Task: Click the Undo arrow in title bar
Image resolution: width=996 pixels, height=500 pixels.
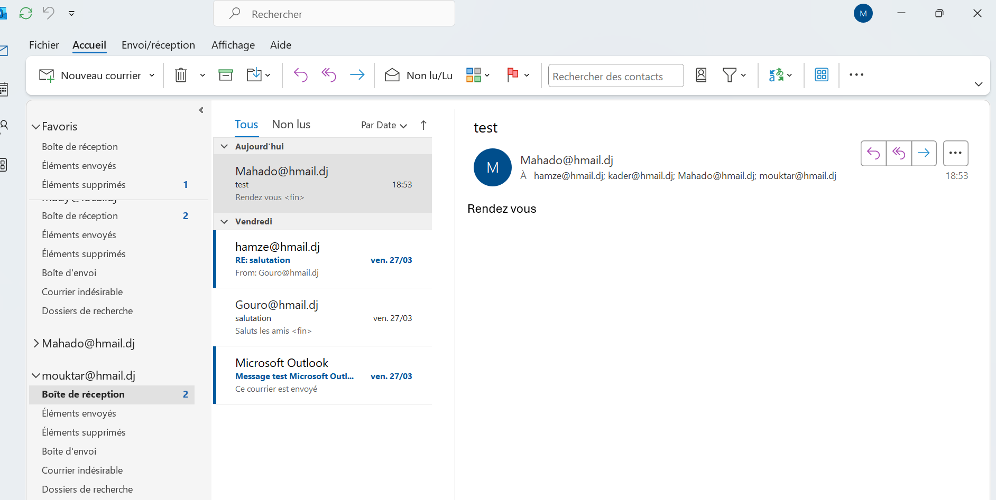Action: (49, 13)
